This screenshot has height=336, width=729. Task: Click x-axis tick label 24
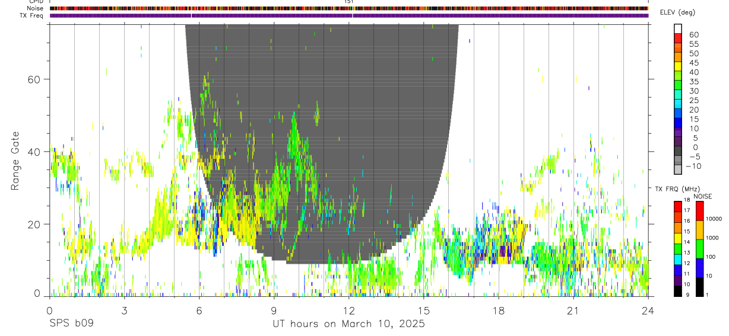click(648, 311)
